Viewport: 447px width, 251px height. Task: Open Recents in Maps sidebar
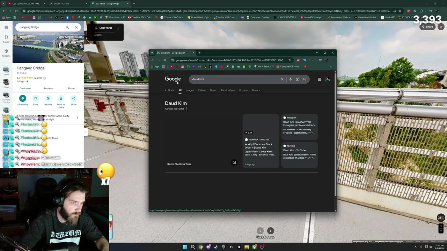click(x=6, y=53)
